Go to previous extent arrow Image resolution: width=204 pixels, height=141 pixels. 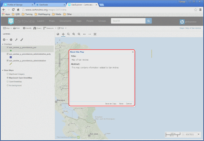coord(84,34)
